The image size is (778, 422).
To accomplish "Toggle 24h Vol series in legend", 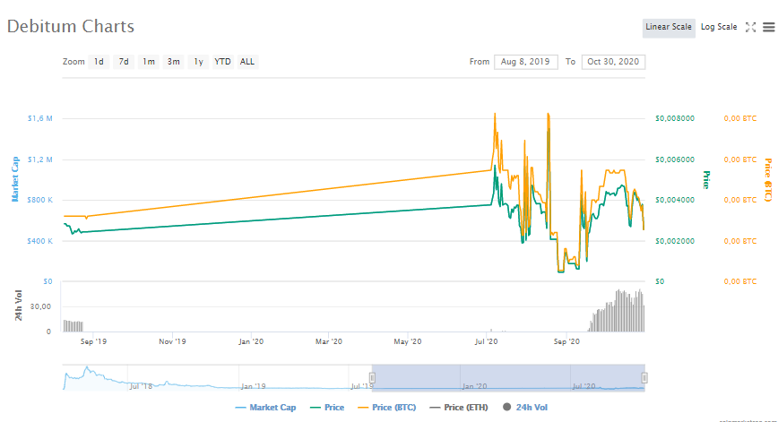I will (525, 407).
